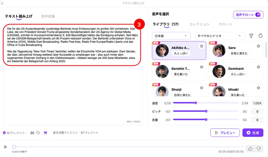The height and width of the screenshot is (157, 268).
Task: Star the Shunji voice card
Action: tap(201, 88)
